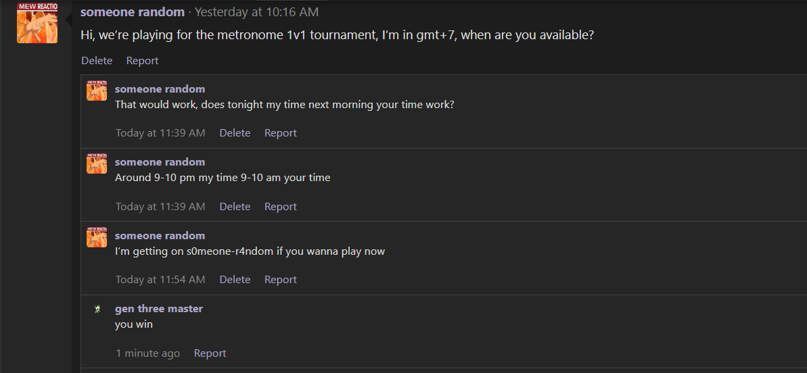Open the large Mew avatar of the original poster
807x373 pixels.
click(37, 22)
